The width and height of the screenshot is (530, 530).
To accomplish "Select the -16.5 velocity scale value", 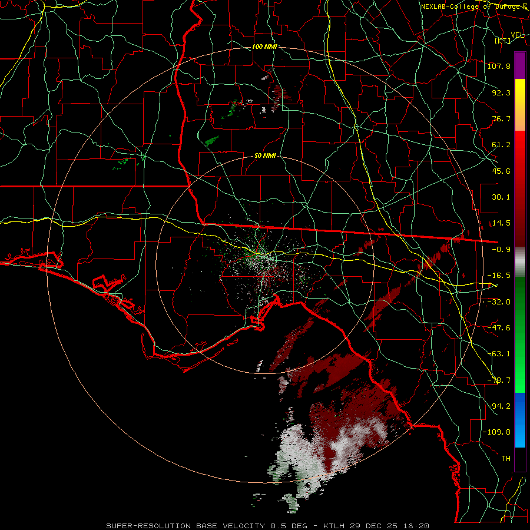I will [499, 276].
